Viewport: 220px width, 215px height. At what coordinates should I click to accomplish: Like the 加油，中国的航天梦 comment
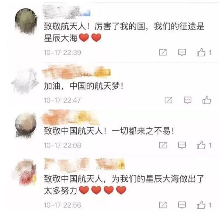pos(207,100)
